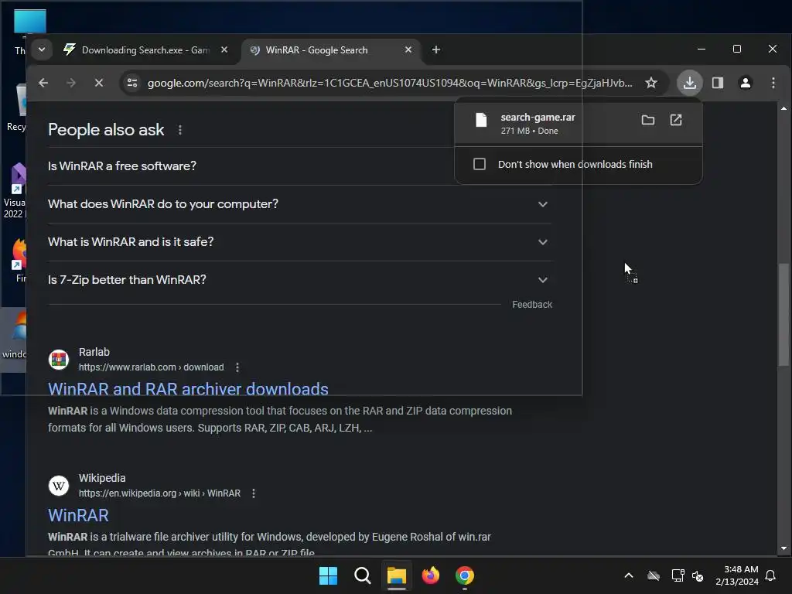Image resolution: width=792 pixels, height=594 pixels.
Task: Open Windows Start menu
Action: point(328,575)
